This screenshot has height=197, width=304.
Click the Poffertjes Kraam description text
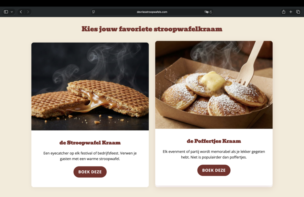[214, 154]
